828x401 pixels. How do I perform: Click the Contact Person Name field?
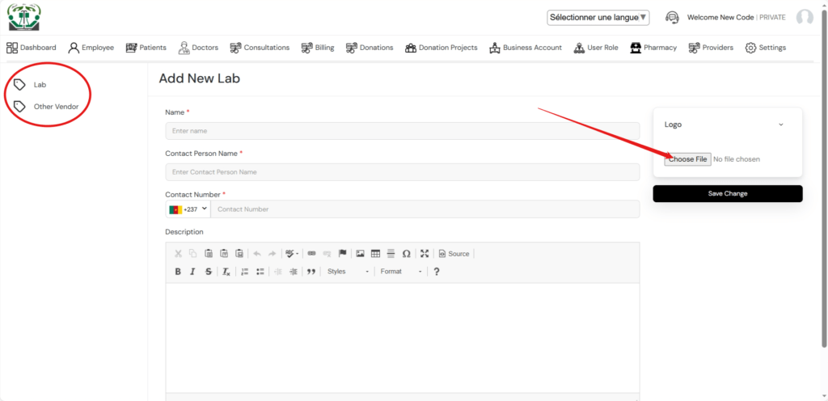point(402,172)
